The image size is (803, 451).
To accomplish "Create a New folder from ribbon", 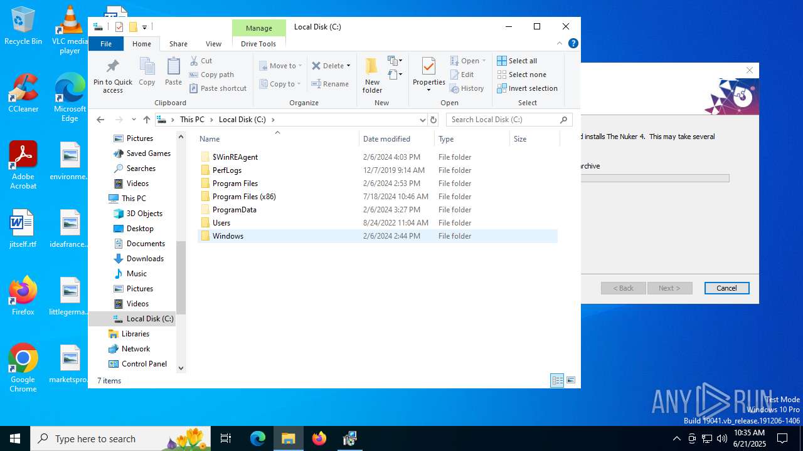I will click(372, 75).
